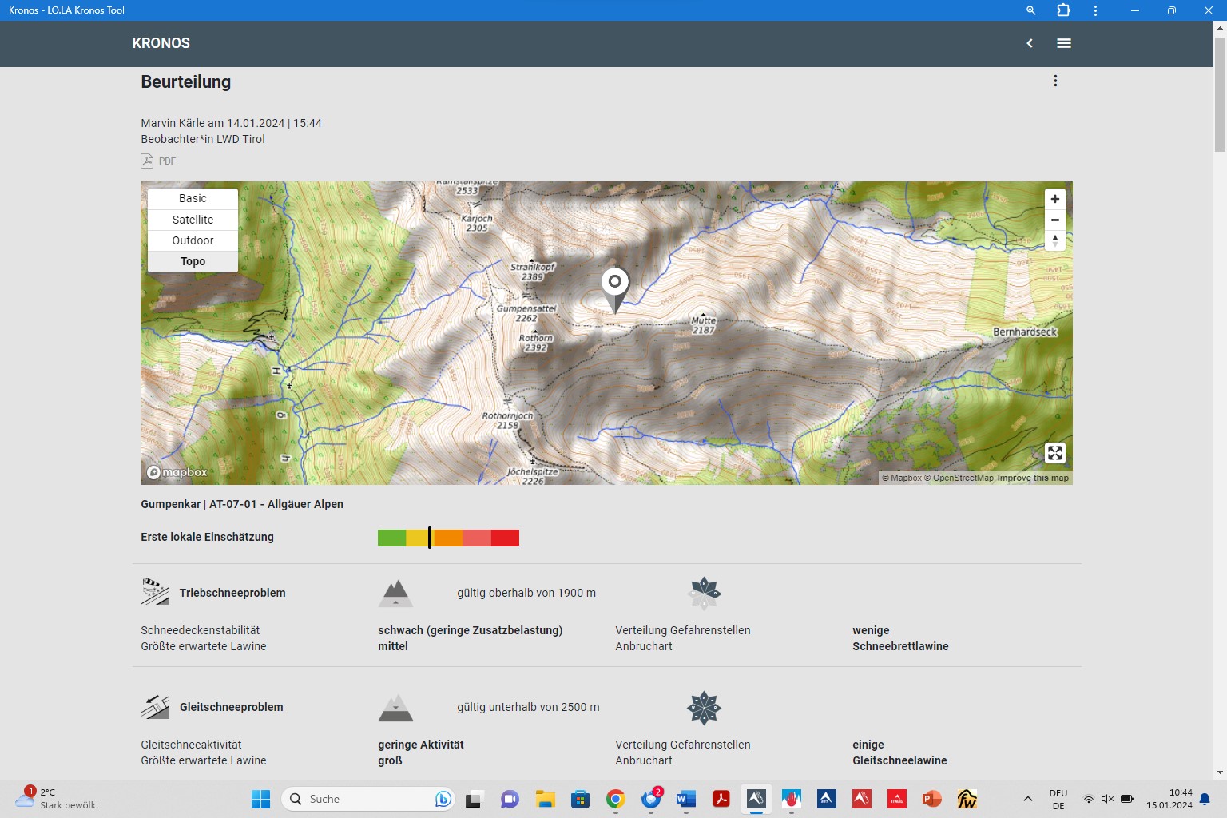This screenshot has height=818, width=1227.
Task: Click the Triebschneeproblem wind-drift icon
Action: click(x=155, y=592)
